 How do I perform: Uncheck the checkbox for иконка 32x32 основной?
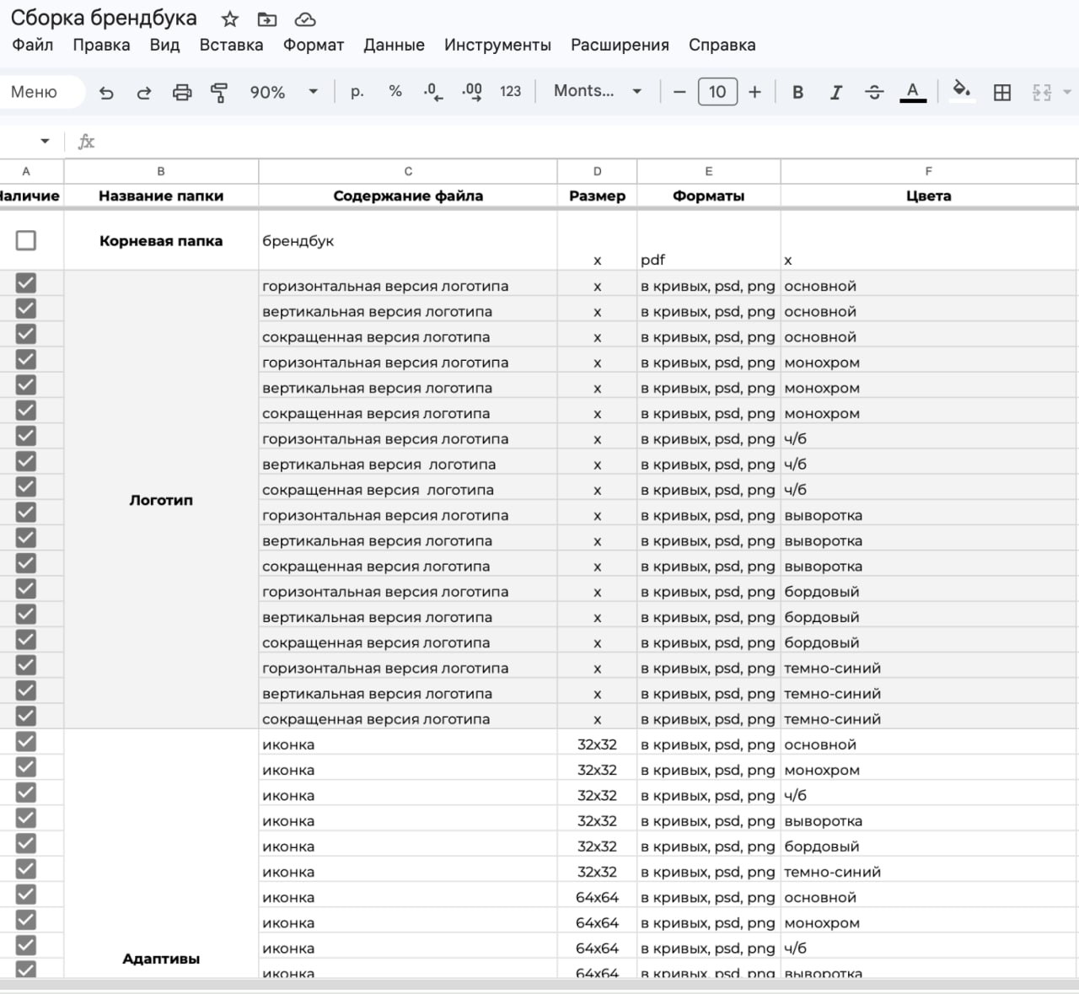pyautogui.click(x=26, y=742)
